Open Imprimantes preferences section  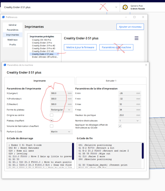[x=12, y=35]
